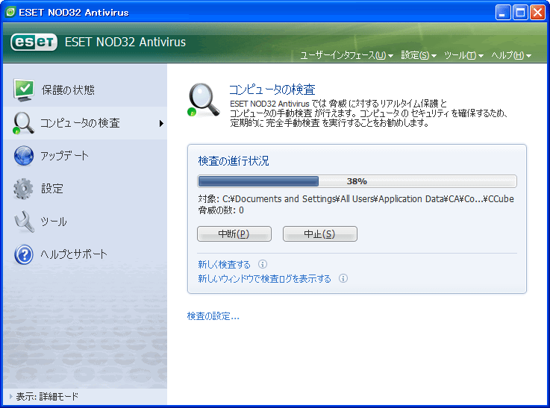Open the ツール sidebar section
This screenshot has height=408, width=550.
coord(85,222)
